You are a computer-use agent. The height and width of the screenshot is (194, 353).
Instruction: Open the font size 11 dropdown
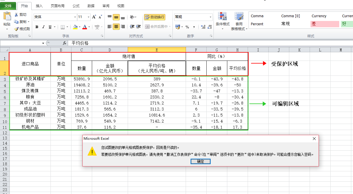coord(88,17)
